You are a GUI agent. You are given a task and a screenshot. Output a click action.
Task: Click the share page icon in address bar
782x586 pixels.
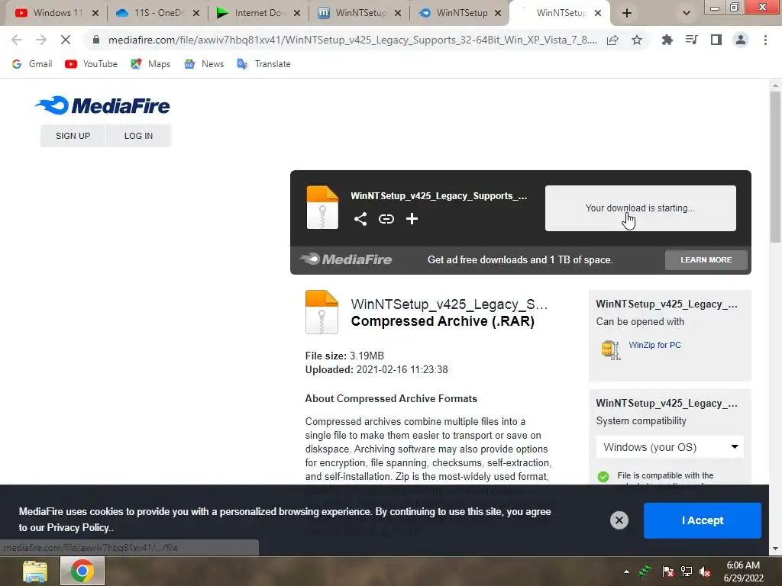tap(612, 40)
